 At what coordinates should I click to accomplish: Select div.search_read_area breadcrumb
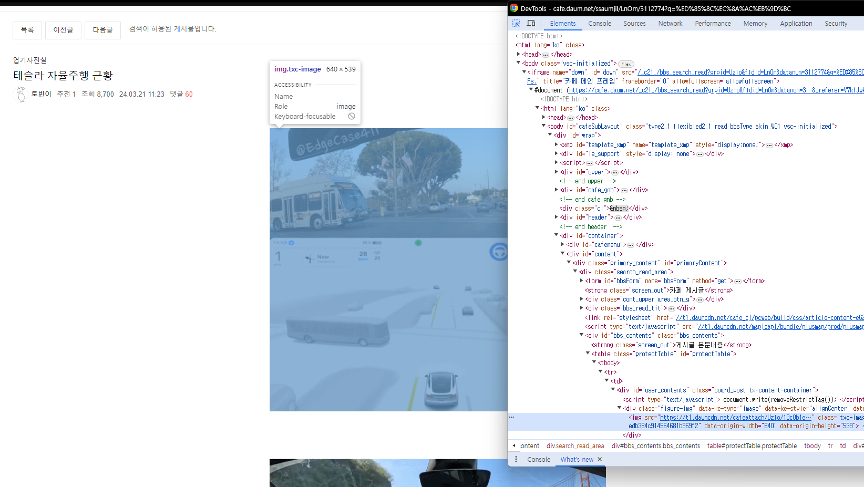click(575, 446)
